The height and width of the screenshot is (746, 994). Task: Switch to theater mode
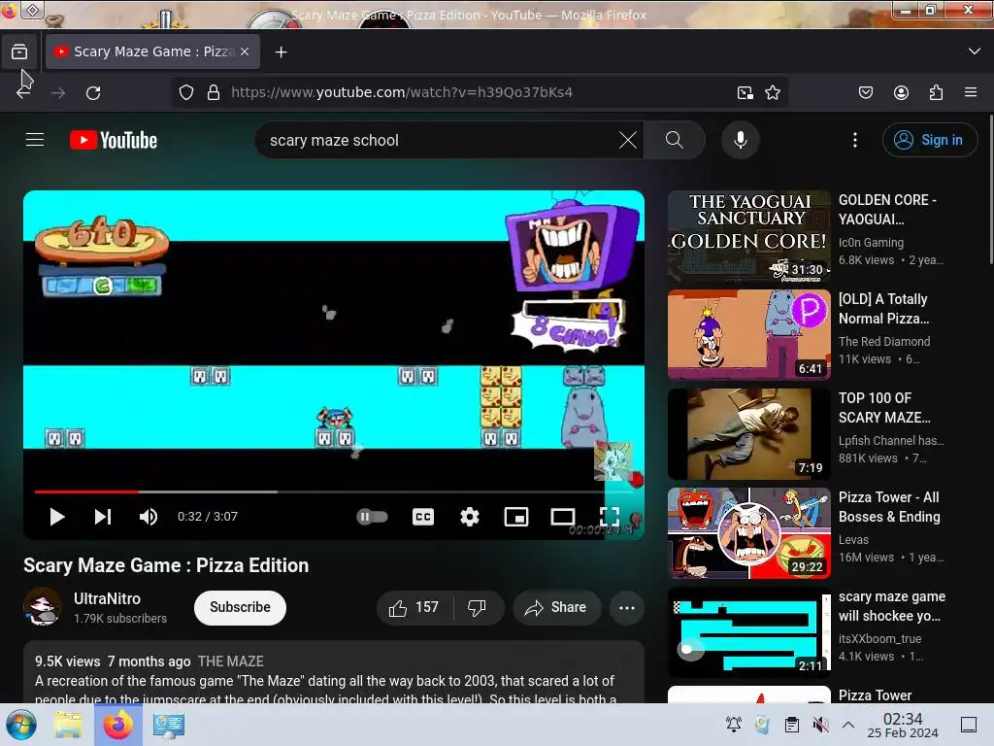pos(563,517)
